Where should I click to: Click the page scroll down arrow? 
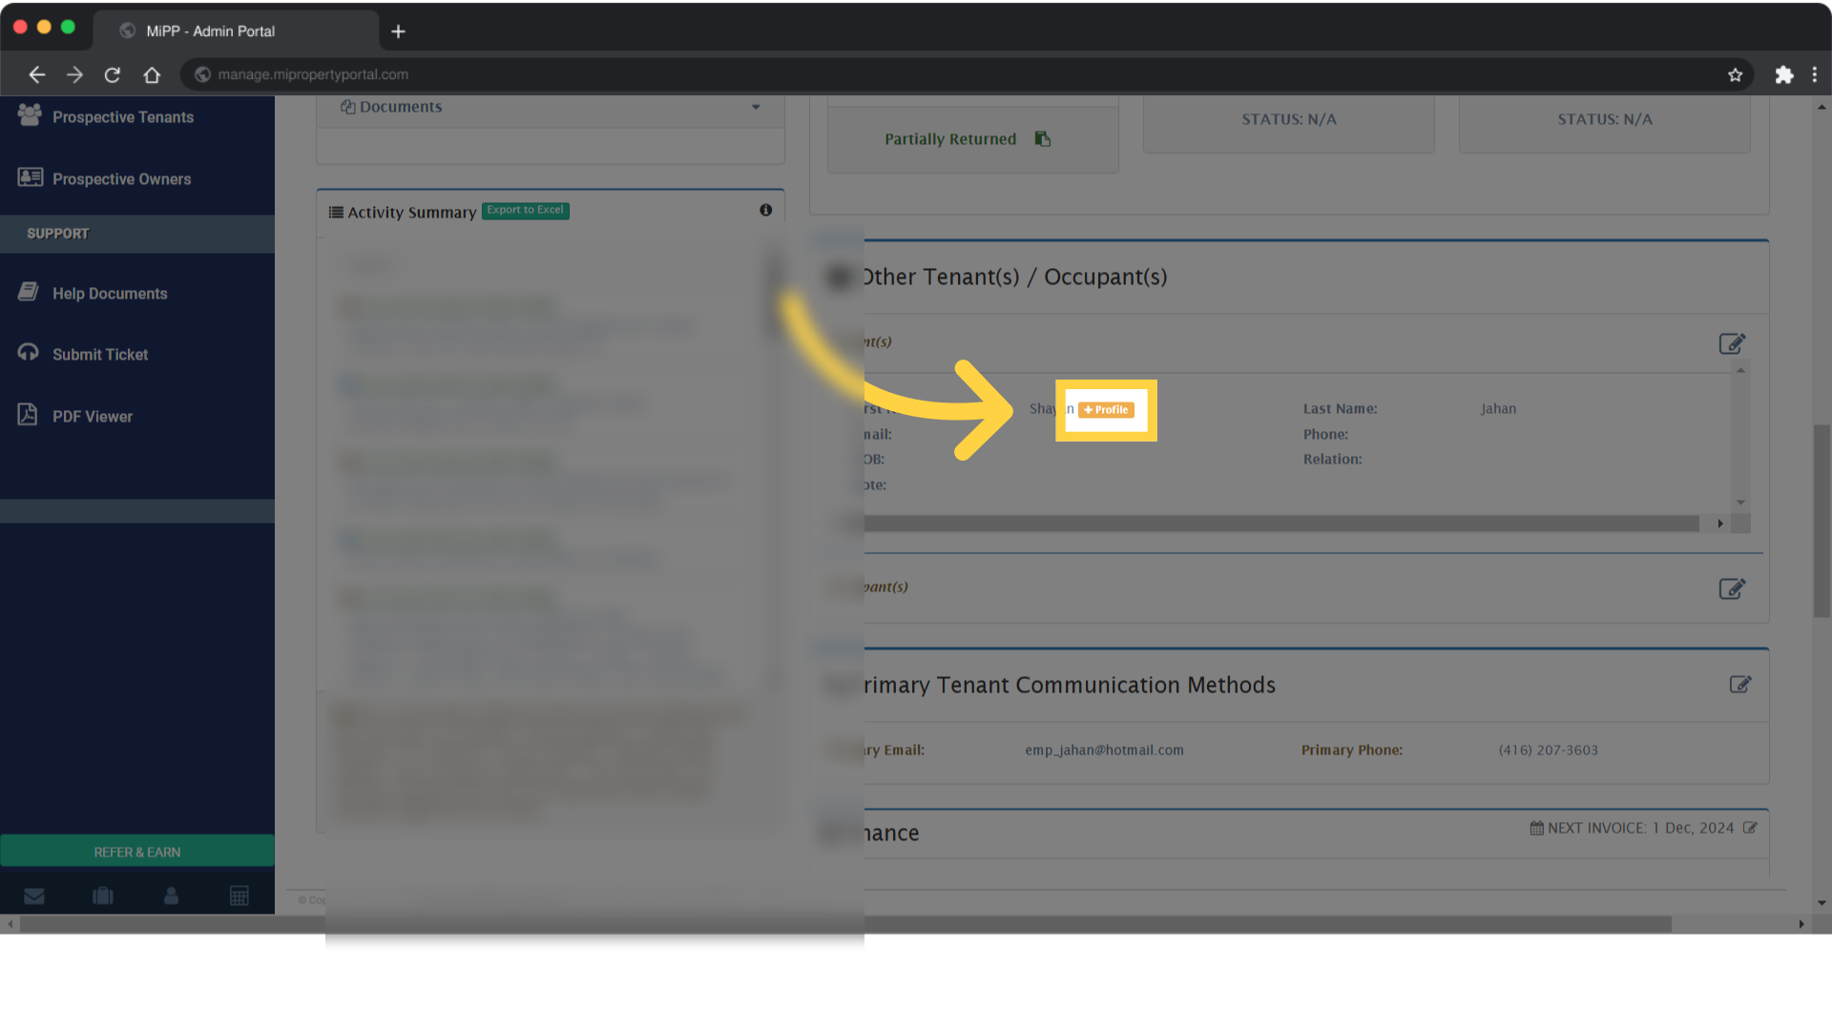[1822, 902]
